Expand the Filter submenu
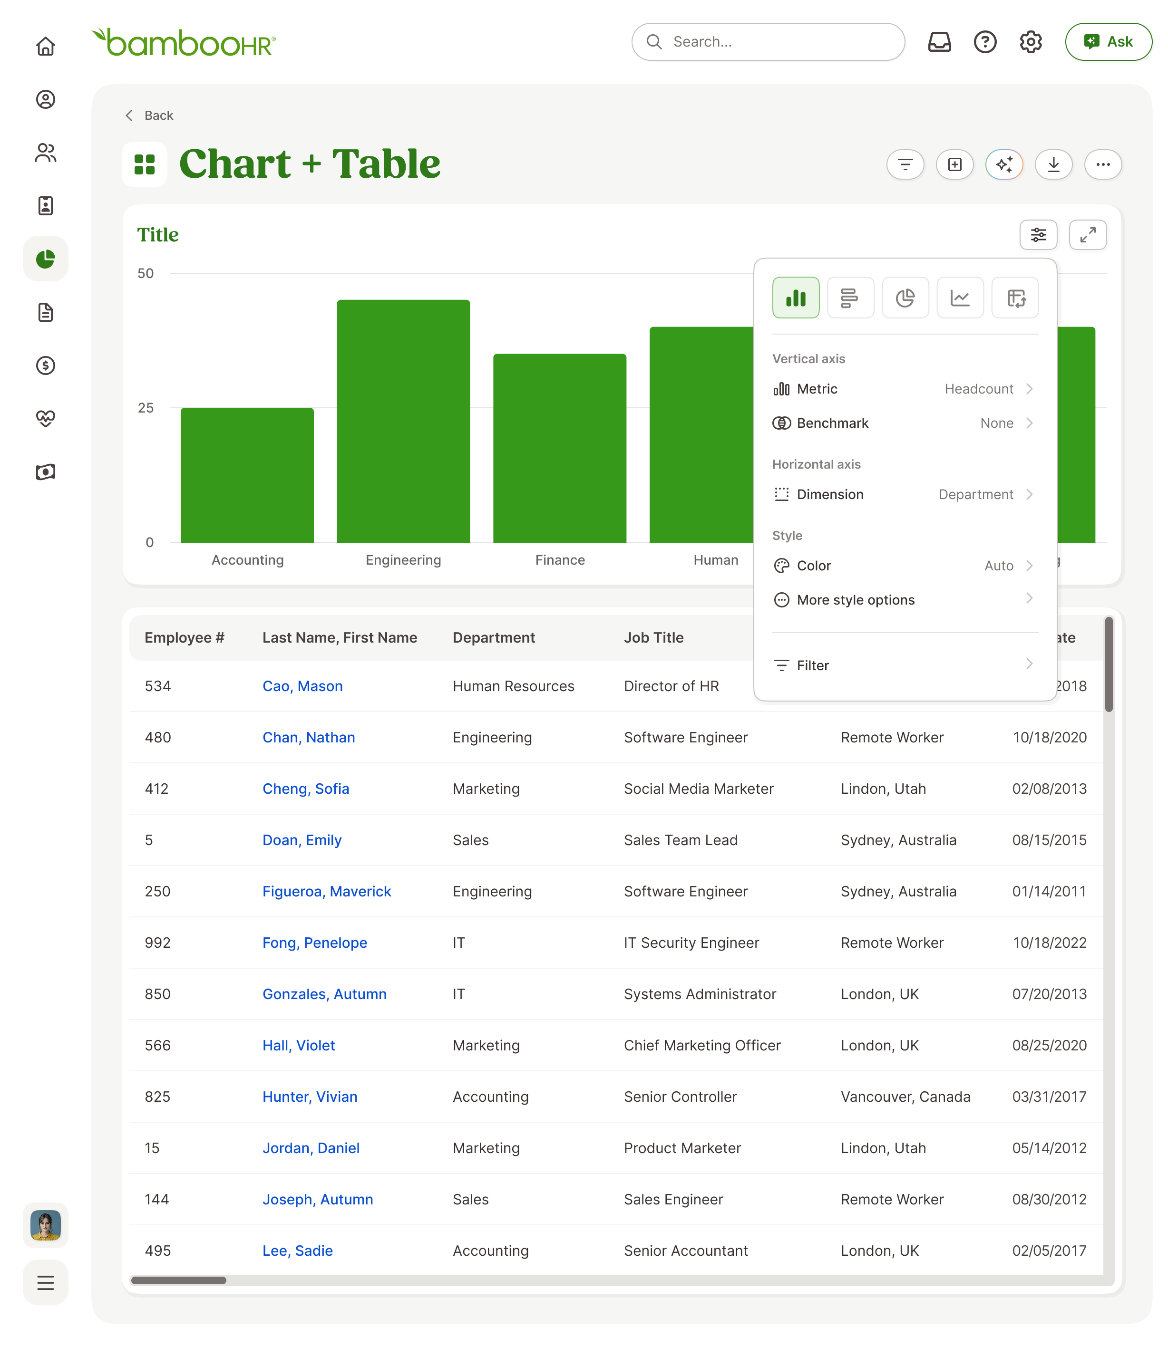 905,665
